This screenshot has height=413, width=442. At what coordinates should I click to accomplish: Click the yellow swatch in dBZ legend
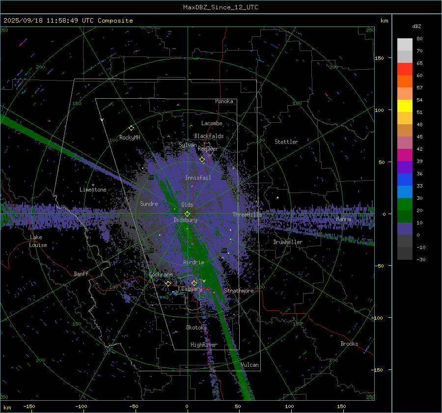[405, 106]
